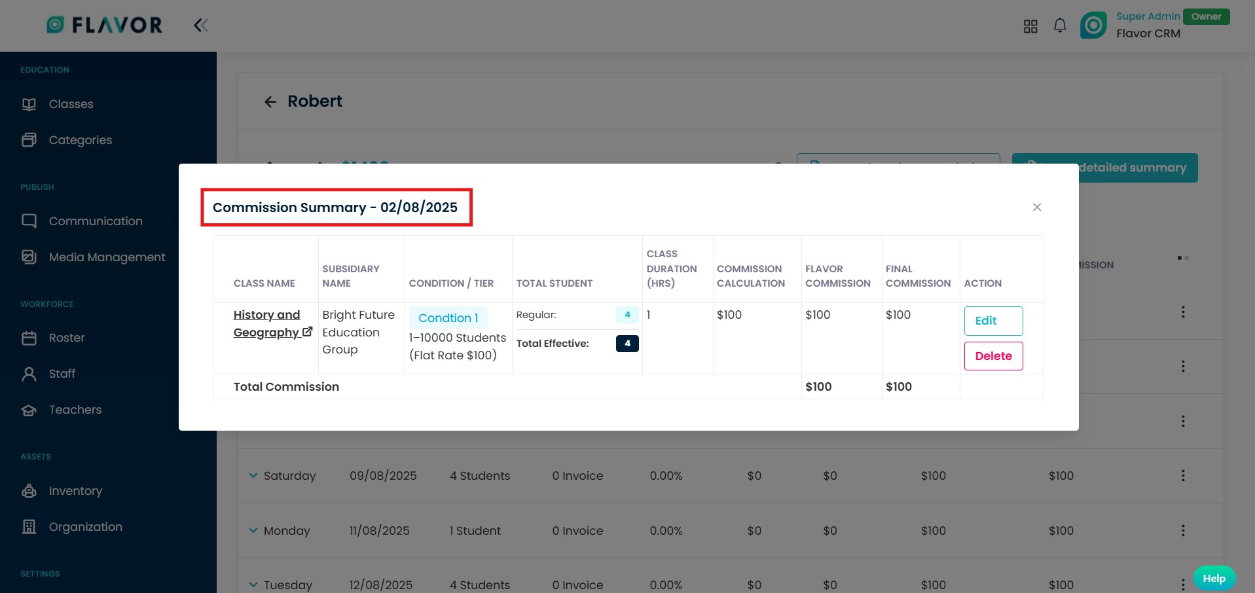Open the apps grid icon
1255x593 pixels.
click(1030, 26)
